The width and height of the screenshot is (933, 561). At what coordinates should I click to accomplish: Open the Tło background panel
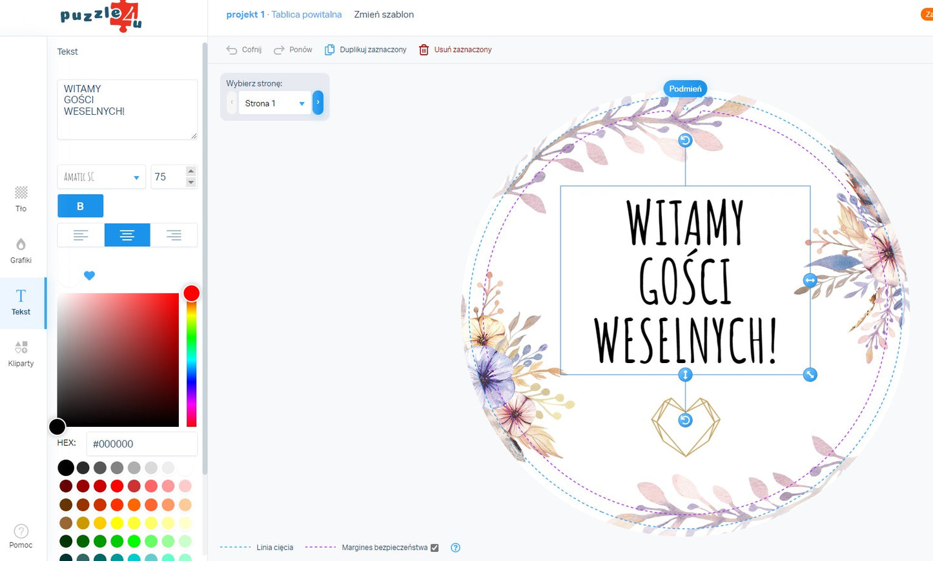pyautogui.click(x=21, y=199)
